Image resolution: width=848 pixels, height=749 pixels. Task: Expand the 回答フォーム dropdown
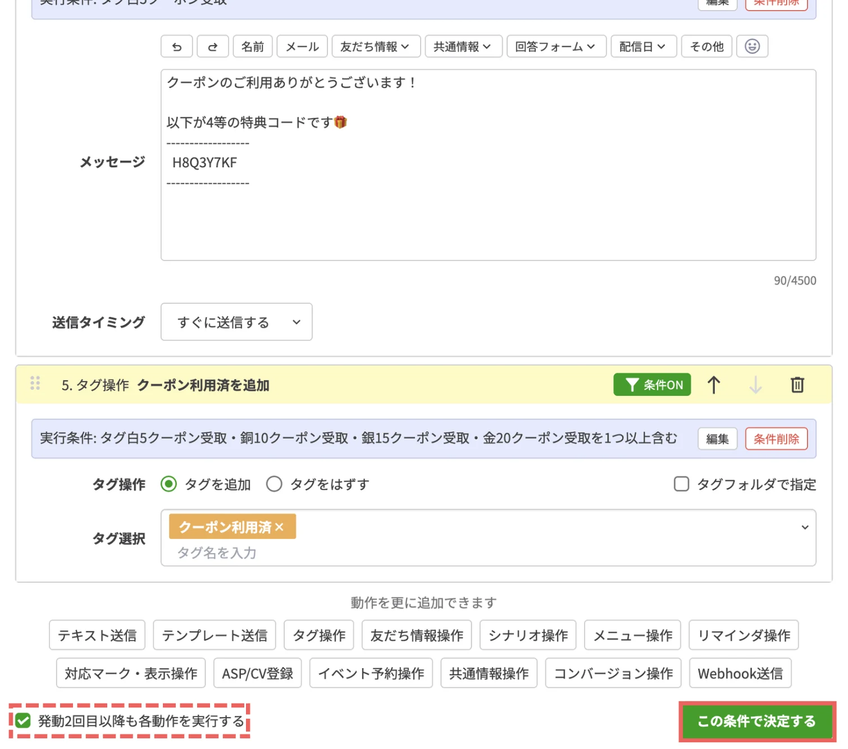557,47
